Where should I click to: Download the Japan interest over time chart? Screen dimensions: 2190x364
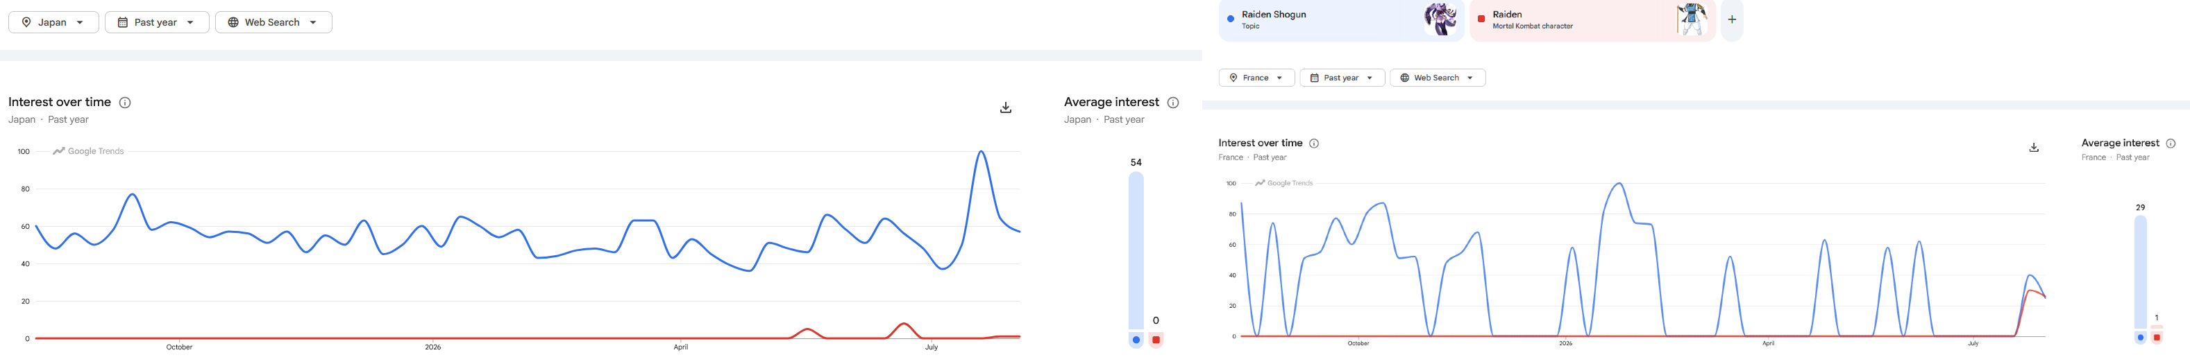pos(1006,107)
